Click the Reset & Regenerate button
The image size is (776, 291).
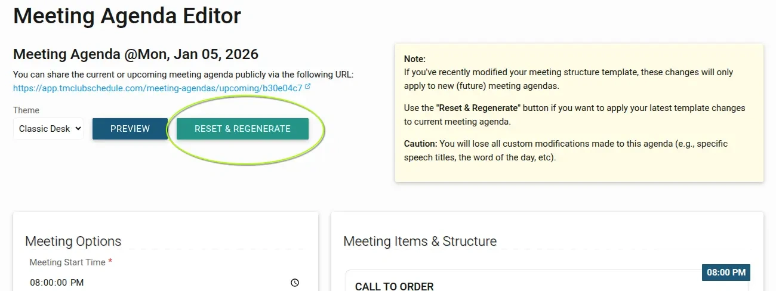(x=242, y=129)
